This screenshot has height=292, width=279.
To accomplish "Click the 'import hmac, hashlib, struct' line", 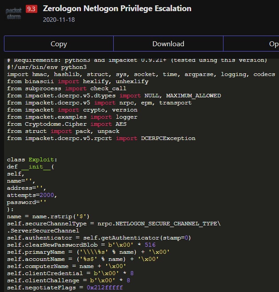I will [x=141, y=74].
